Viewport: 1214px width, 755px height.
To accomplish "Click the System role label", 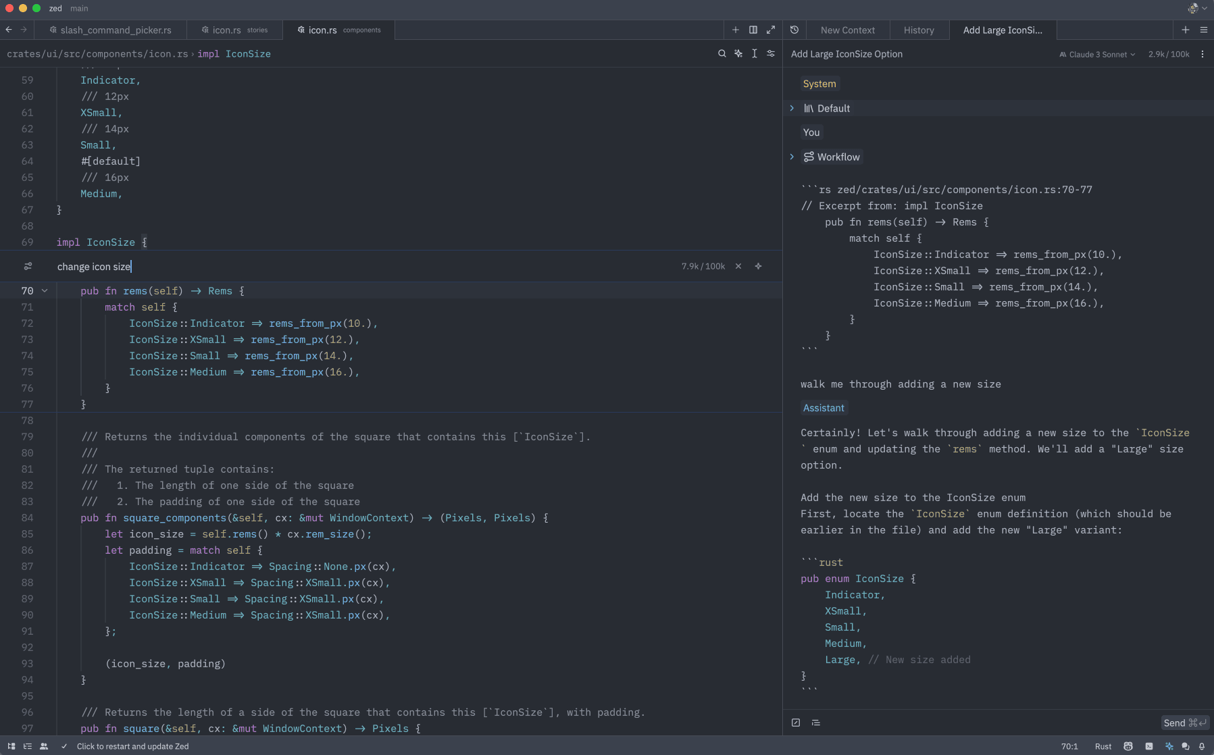I will 819,84.
